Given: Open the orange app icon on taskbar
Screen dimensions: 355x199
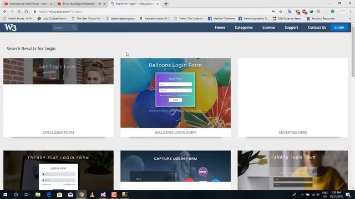Looking at the screenshot, I should click(x=114, y=195).
